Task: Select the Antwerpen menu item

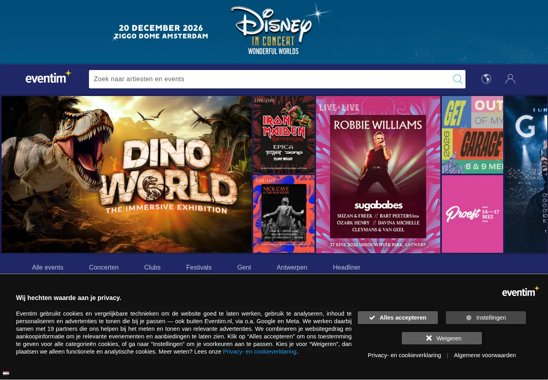Action: point(292,267)
